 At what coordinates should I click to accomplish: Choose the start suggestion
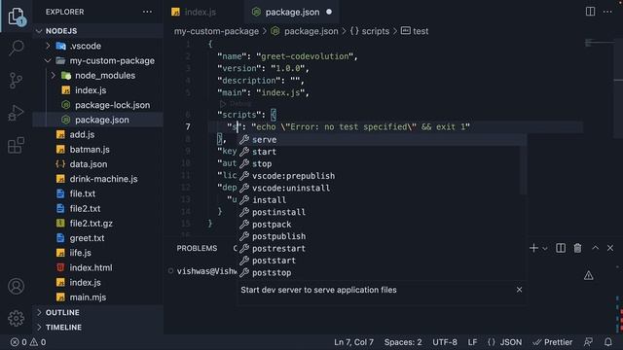tap(382, 152)
